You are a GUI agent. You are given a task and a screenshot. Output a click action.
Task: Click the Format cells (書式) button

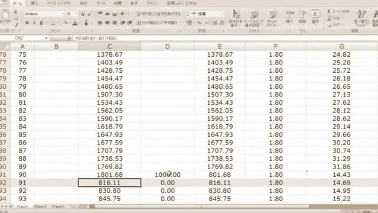[x=315, y=17]
